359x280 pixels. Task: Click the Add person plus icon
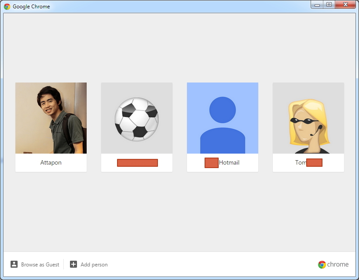tap(73, 264)
